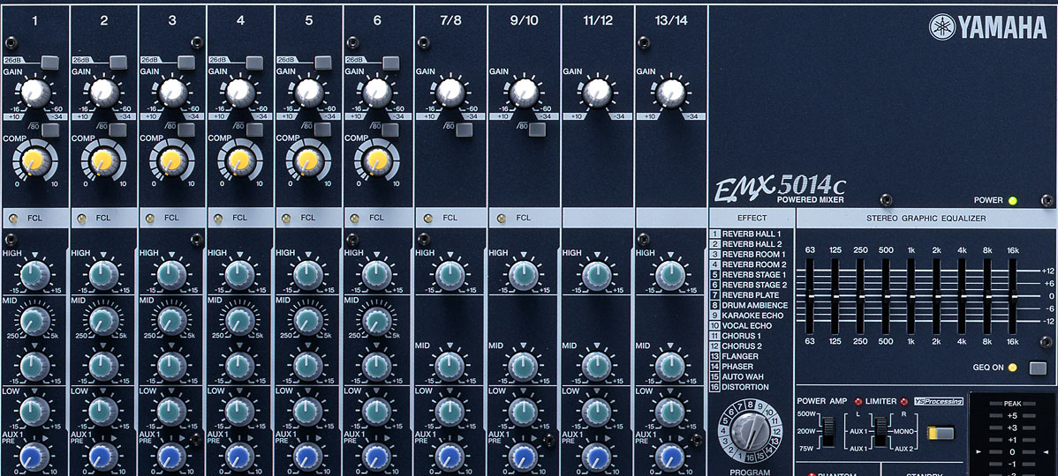Click channel 3 yellow COMP knob

pyautogui.click(x=171, y=161)
